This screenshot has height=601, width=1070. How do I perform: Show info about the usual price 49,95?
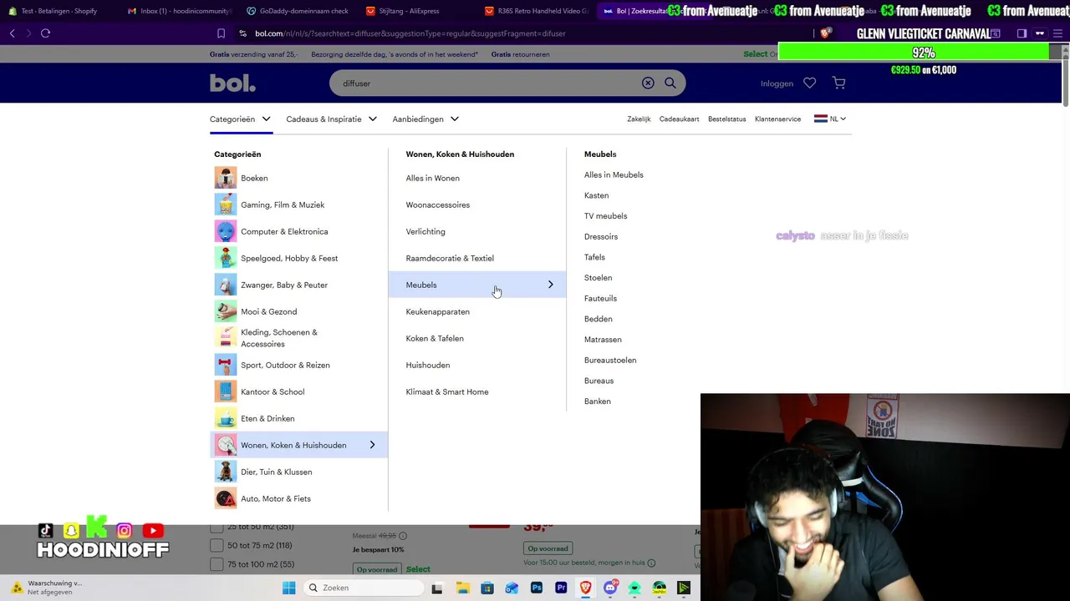(x=403, y=536)
